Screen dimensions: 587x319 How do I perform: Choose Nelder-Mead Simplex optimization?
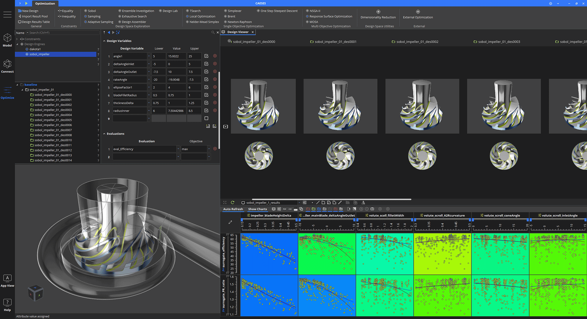(202, 22)
